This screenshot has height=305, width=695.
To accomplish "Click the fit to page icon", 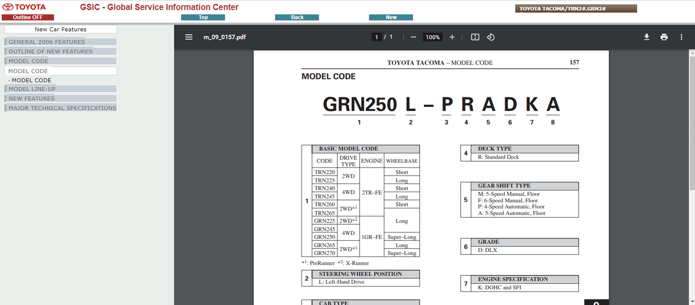I will tap(475, 37).
